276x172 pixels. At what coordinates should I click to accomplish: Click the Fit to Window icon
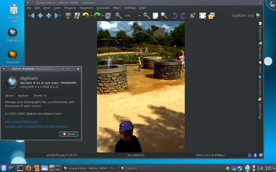(x=155, y=16)
